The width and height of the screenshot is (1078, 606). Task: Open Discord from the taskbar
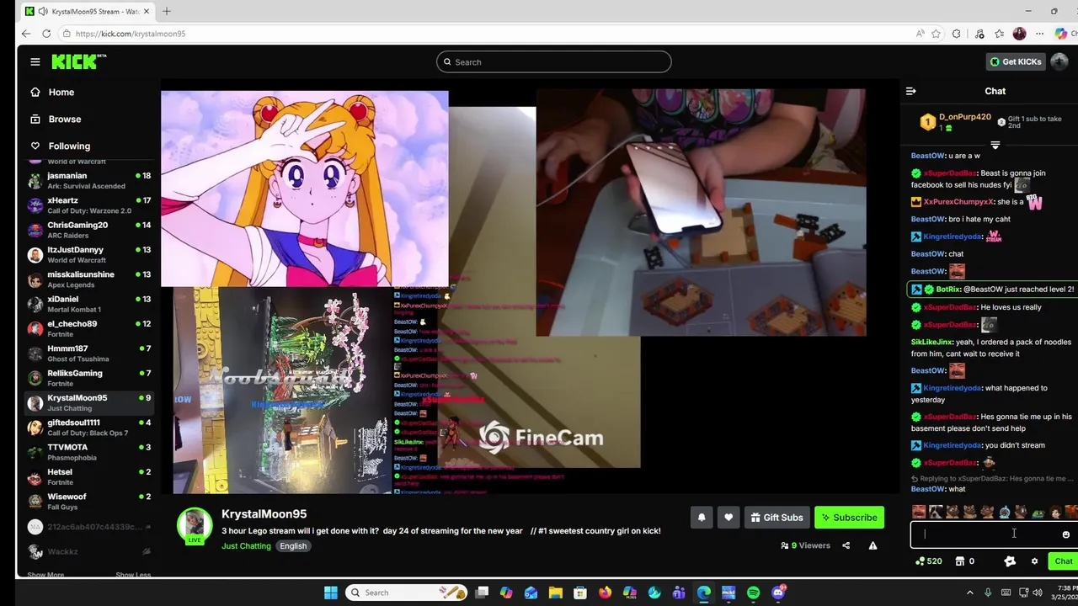tap(778, 593)
